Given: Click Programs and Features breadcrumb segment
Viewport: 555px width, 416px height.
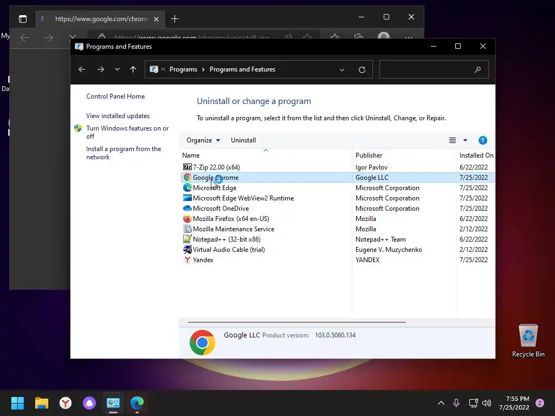Looking at the screenshot, I should tap(242, 69).
